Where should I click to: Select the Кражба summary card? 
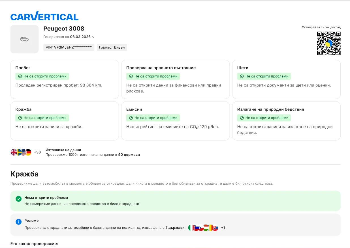(65, 121)
